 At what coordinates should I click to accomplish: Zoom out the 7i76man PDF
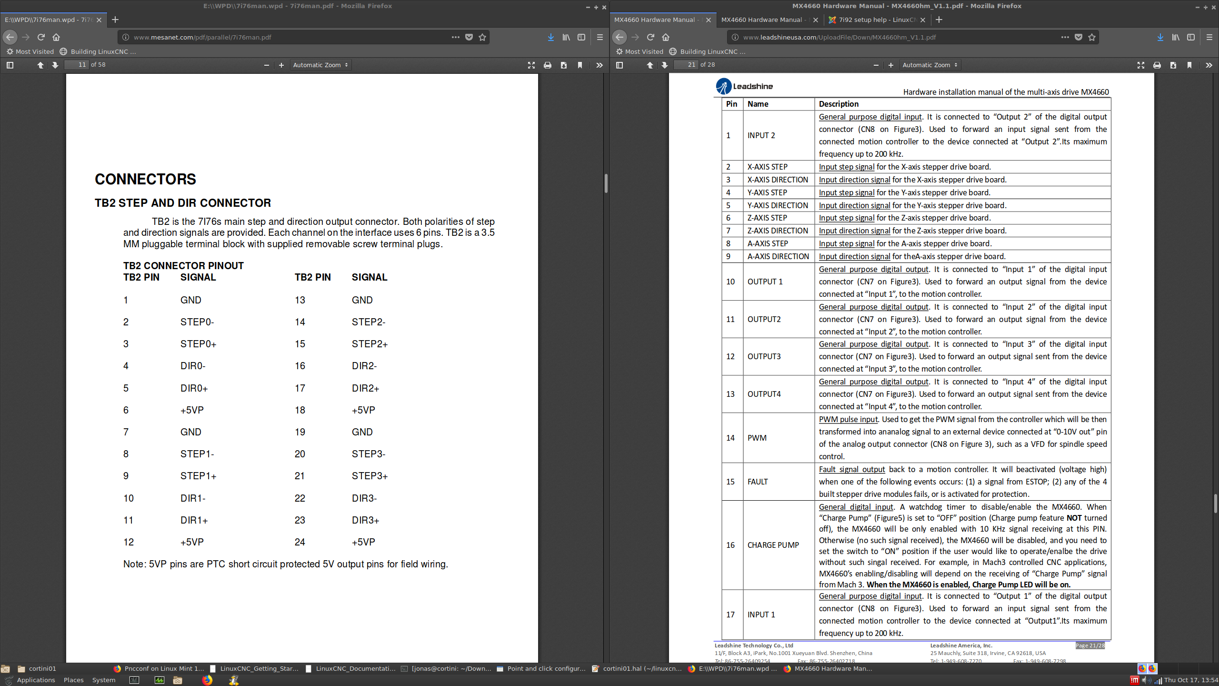click(x=267, y=65)
